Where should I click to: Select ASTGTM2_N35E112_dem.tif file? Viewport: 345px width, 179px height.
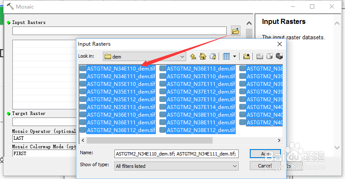(x=121, y=100)
